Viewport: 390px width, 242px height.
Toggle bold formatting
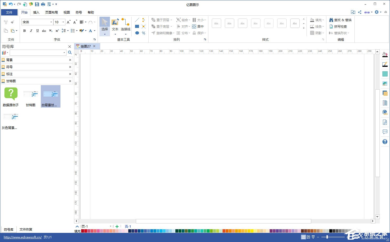tap(24, 31)
